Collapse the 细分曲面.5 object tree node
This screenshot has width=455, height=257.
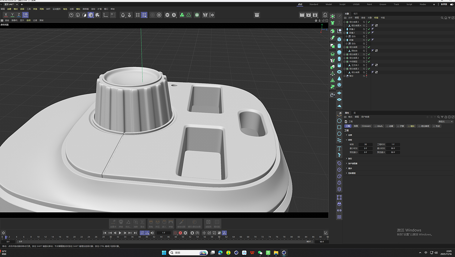[x=345, y=22]
